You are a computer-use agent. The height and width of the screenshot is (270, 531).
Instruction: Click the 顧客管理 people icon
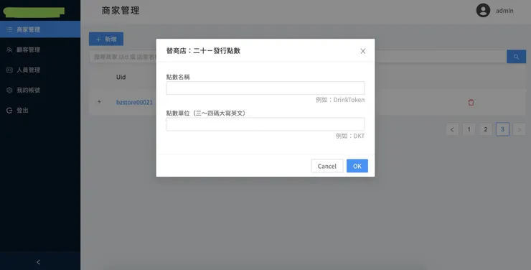(9, 50)
